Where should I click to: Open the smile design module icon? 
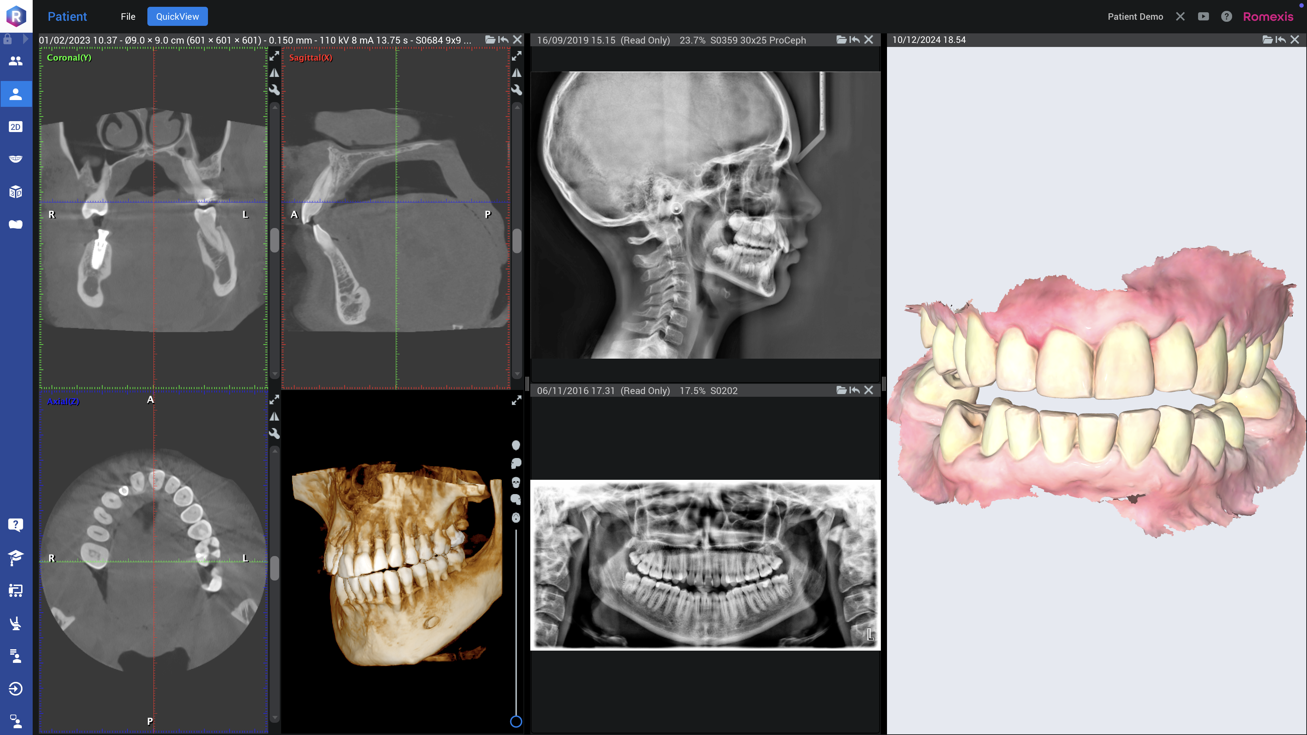[16, 159]
